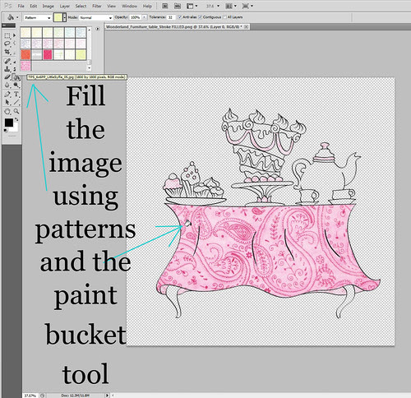Expand the zoom level 37.6 dropdown
Image resolution: width=411 pixels, height=398 pixels.
(x=213, y=6)
